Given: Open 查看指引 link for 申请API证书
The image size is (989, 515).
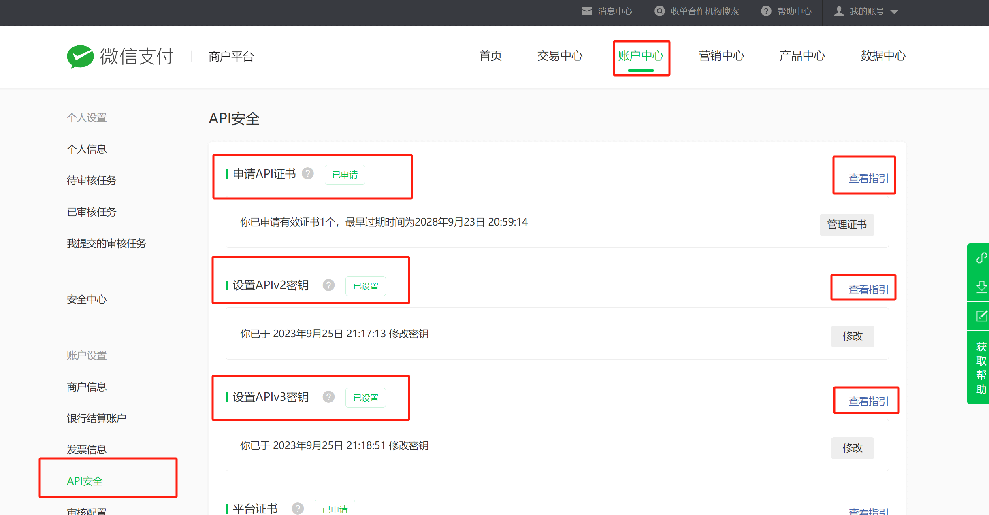Looking at the screenshot, I should (x=868, y=178).
